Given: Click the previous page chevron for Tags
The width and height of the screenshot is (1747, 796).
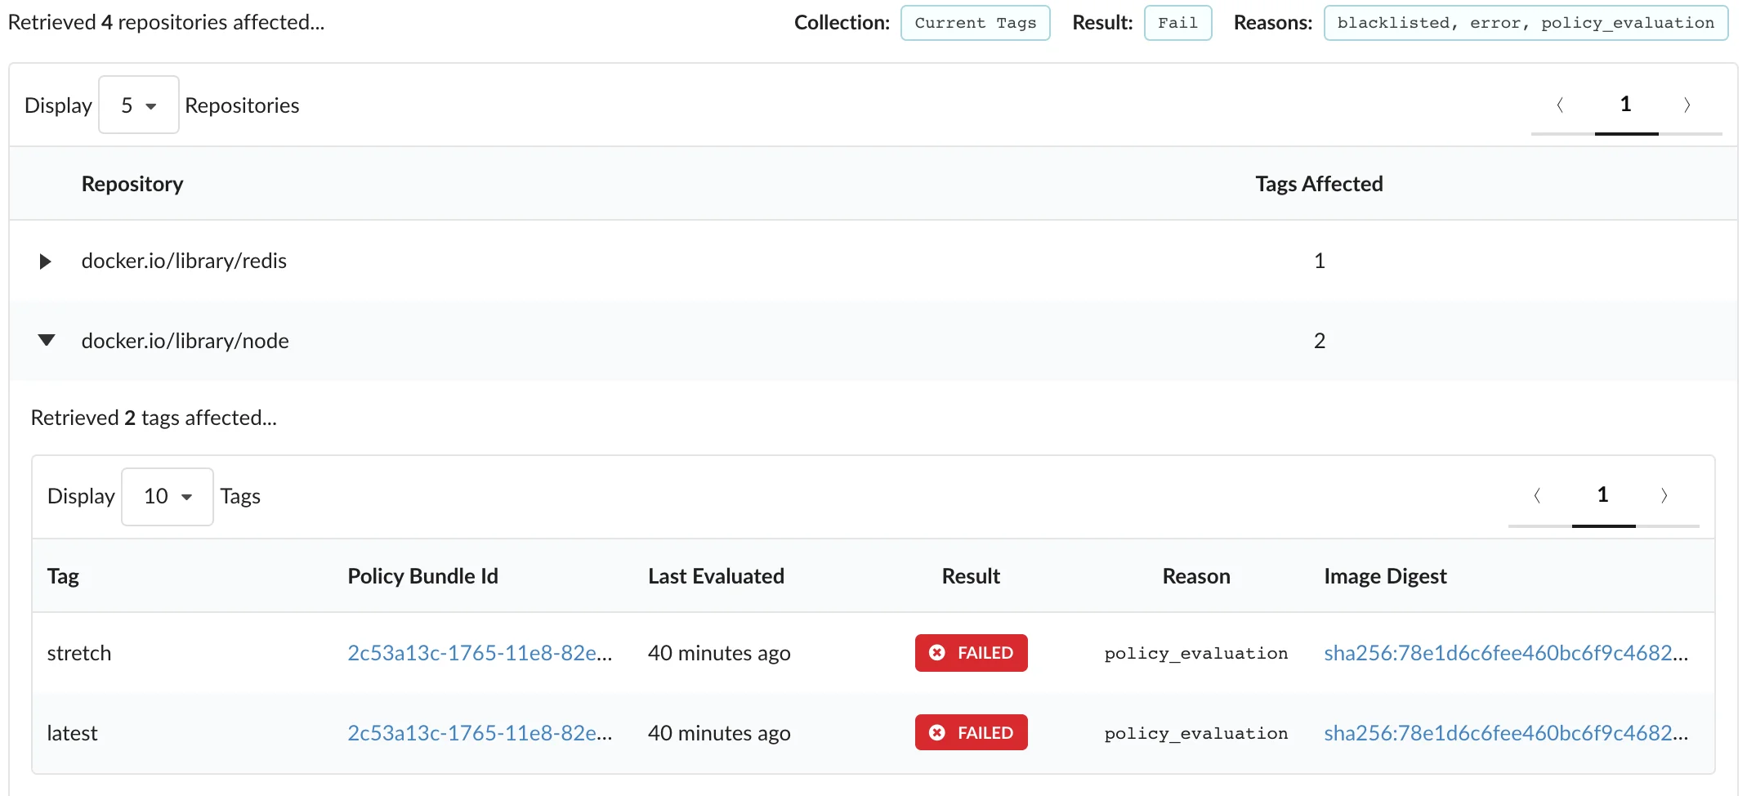Looking at the screenshot, I should (x=1539, y=495).
